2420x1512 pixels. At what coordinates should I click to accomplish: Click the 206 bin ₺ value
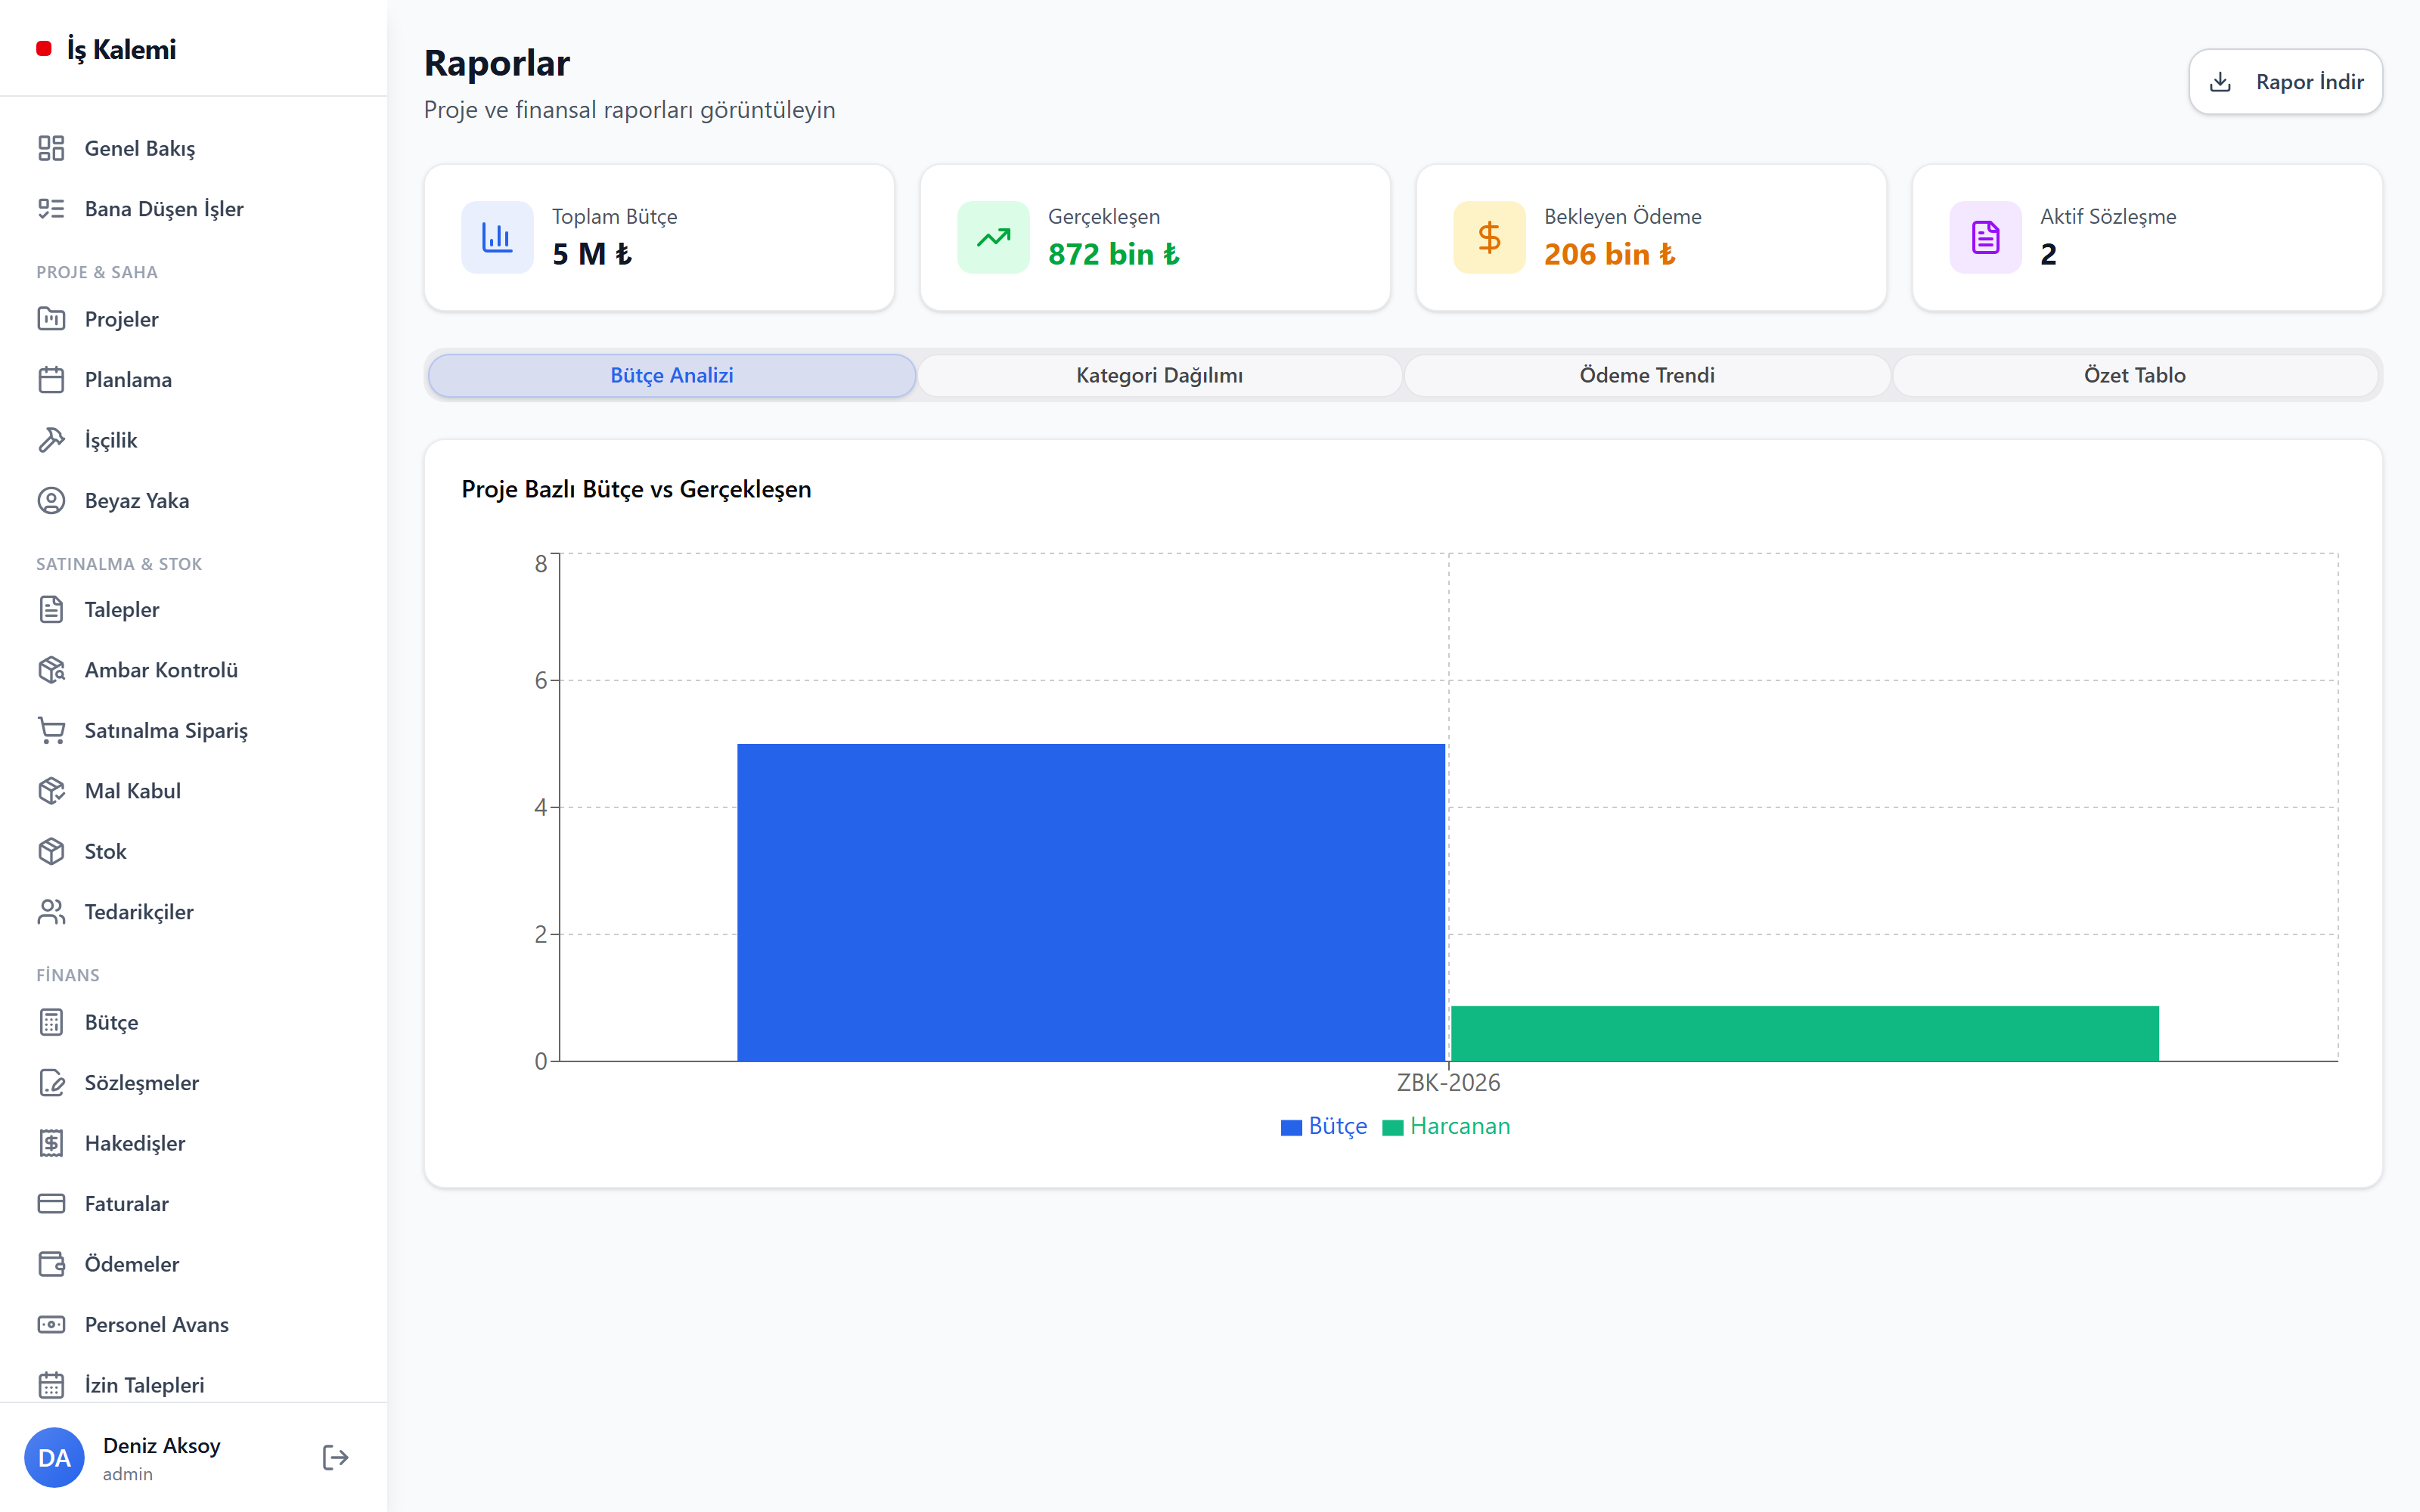pyautogui.click(x=1609, y=254)
